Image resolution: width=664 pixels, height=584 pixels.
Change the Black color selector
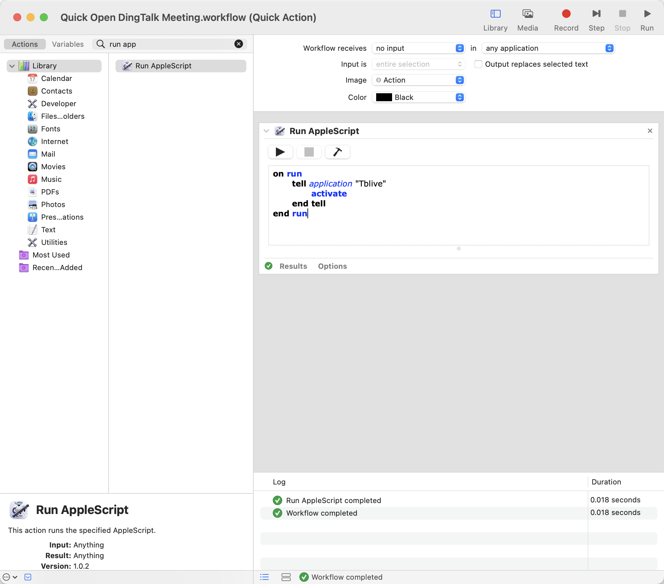[x=418, y=98]
